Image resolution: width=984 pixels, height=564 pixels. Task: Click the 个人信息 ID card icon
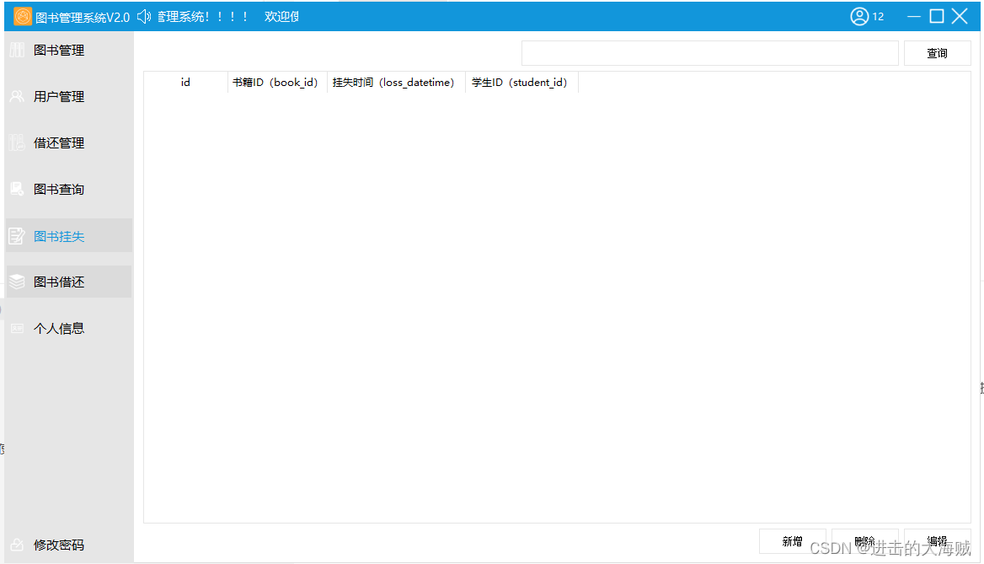(17, 329)
